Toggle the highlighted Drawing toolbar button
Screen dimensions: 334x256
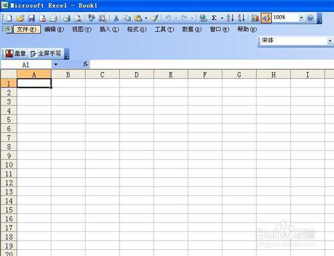click(266, 18)
